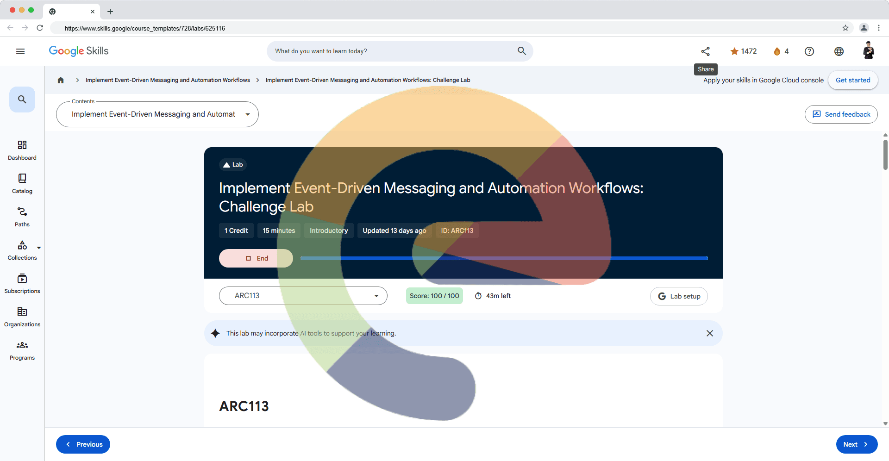
Task: Open the browser profile icon
Action: (x=864, y=28)
